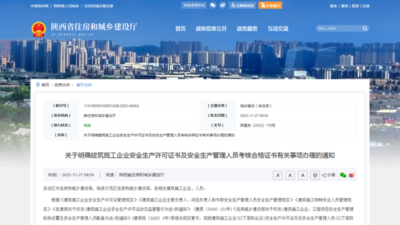Increase font size with A+ button
Screen dimensions: 400x225
point(278,175)
